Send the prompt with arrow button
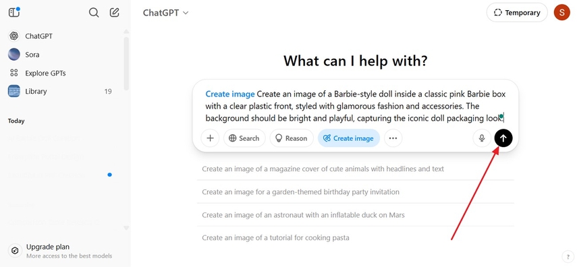 tap(503, 138)
